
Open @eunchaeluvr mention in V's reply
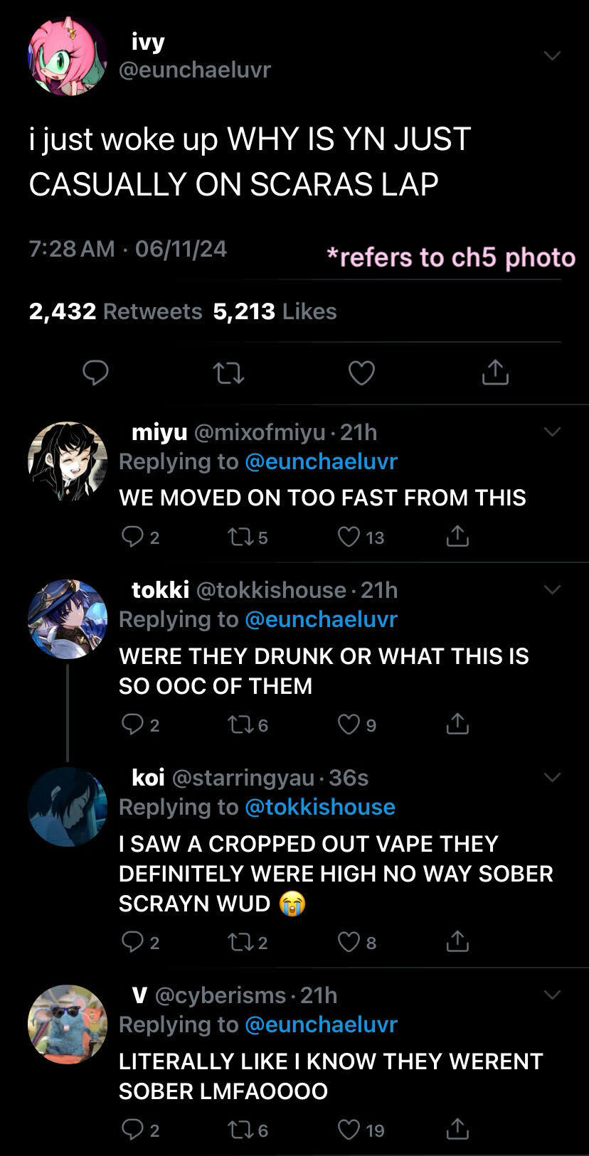point(321,1024)
